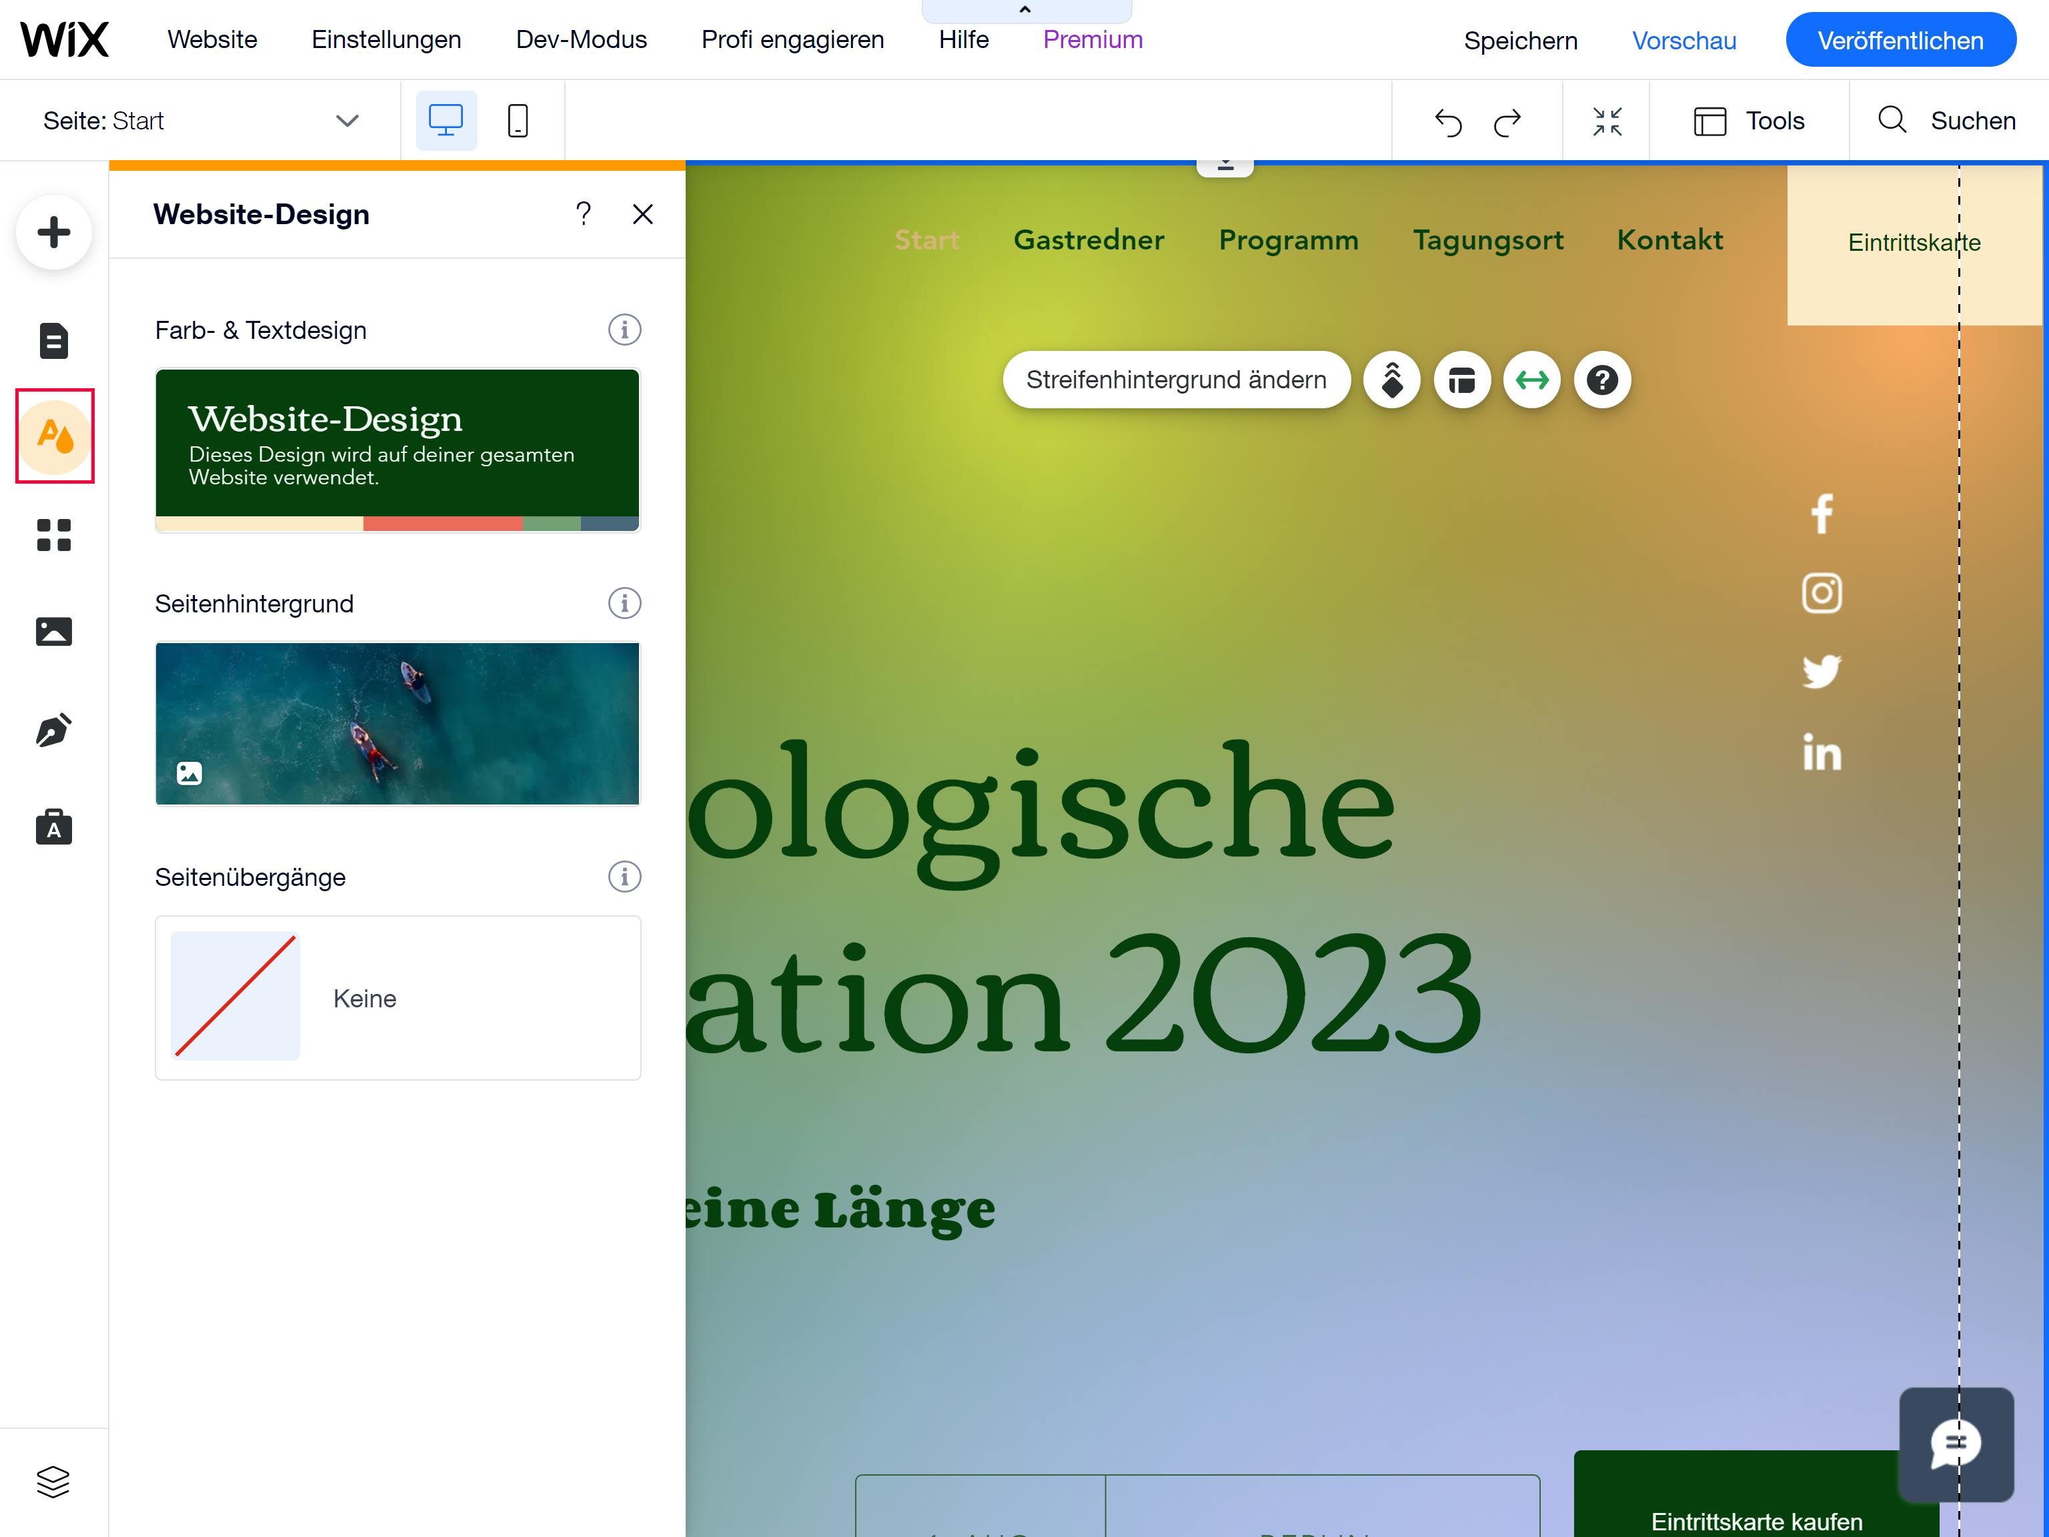The image size is (2049, 1537).
Task: Click the stripe help question mark
Action: [1601, 380]
